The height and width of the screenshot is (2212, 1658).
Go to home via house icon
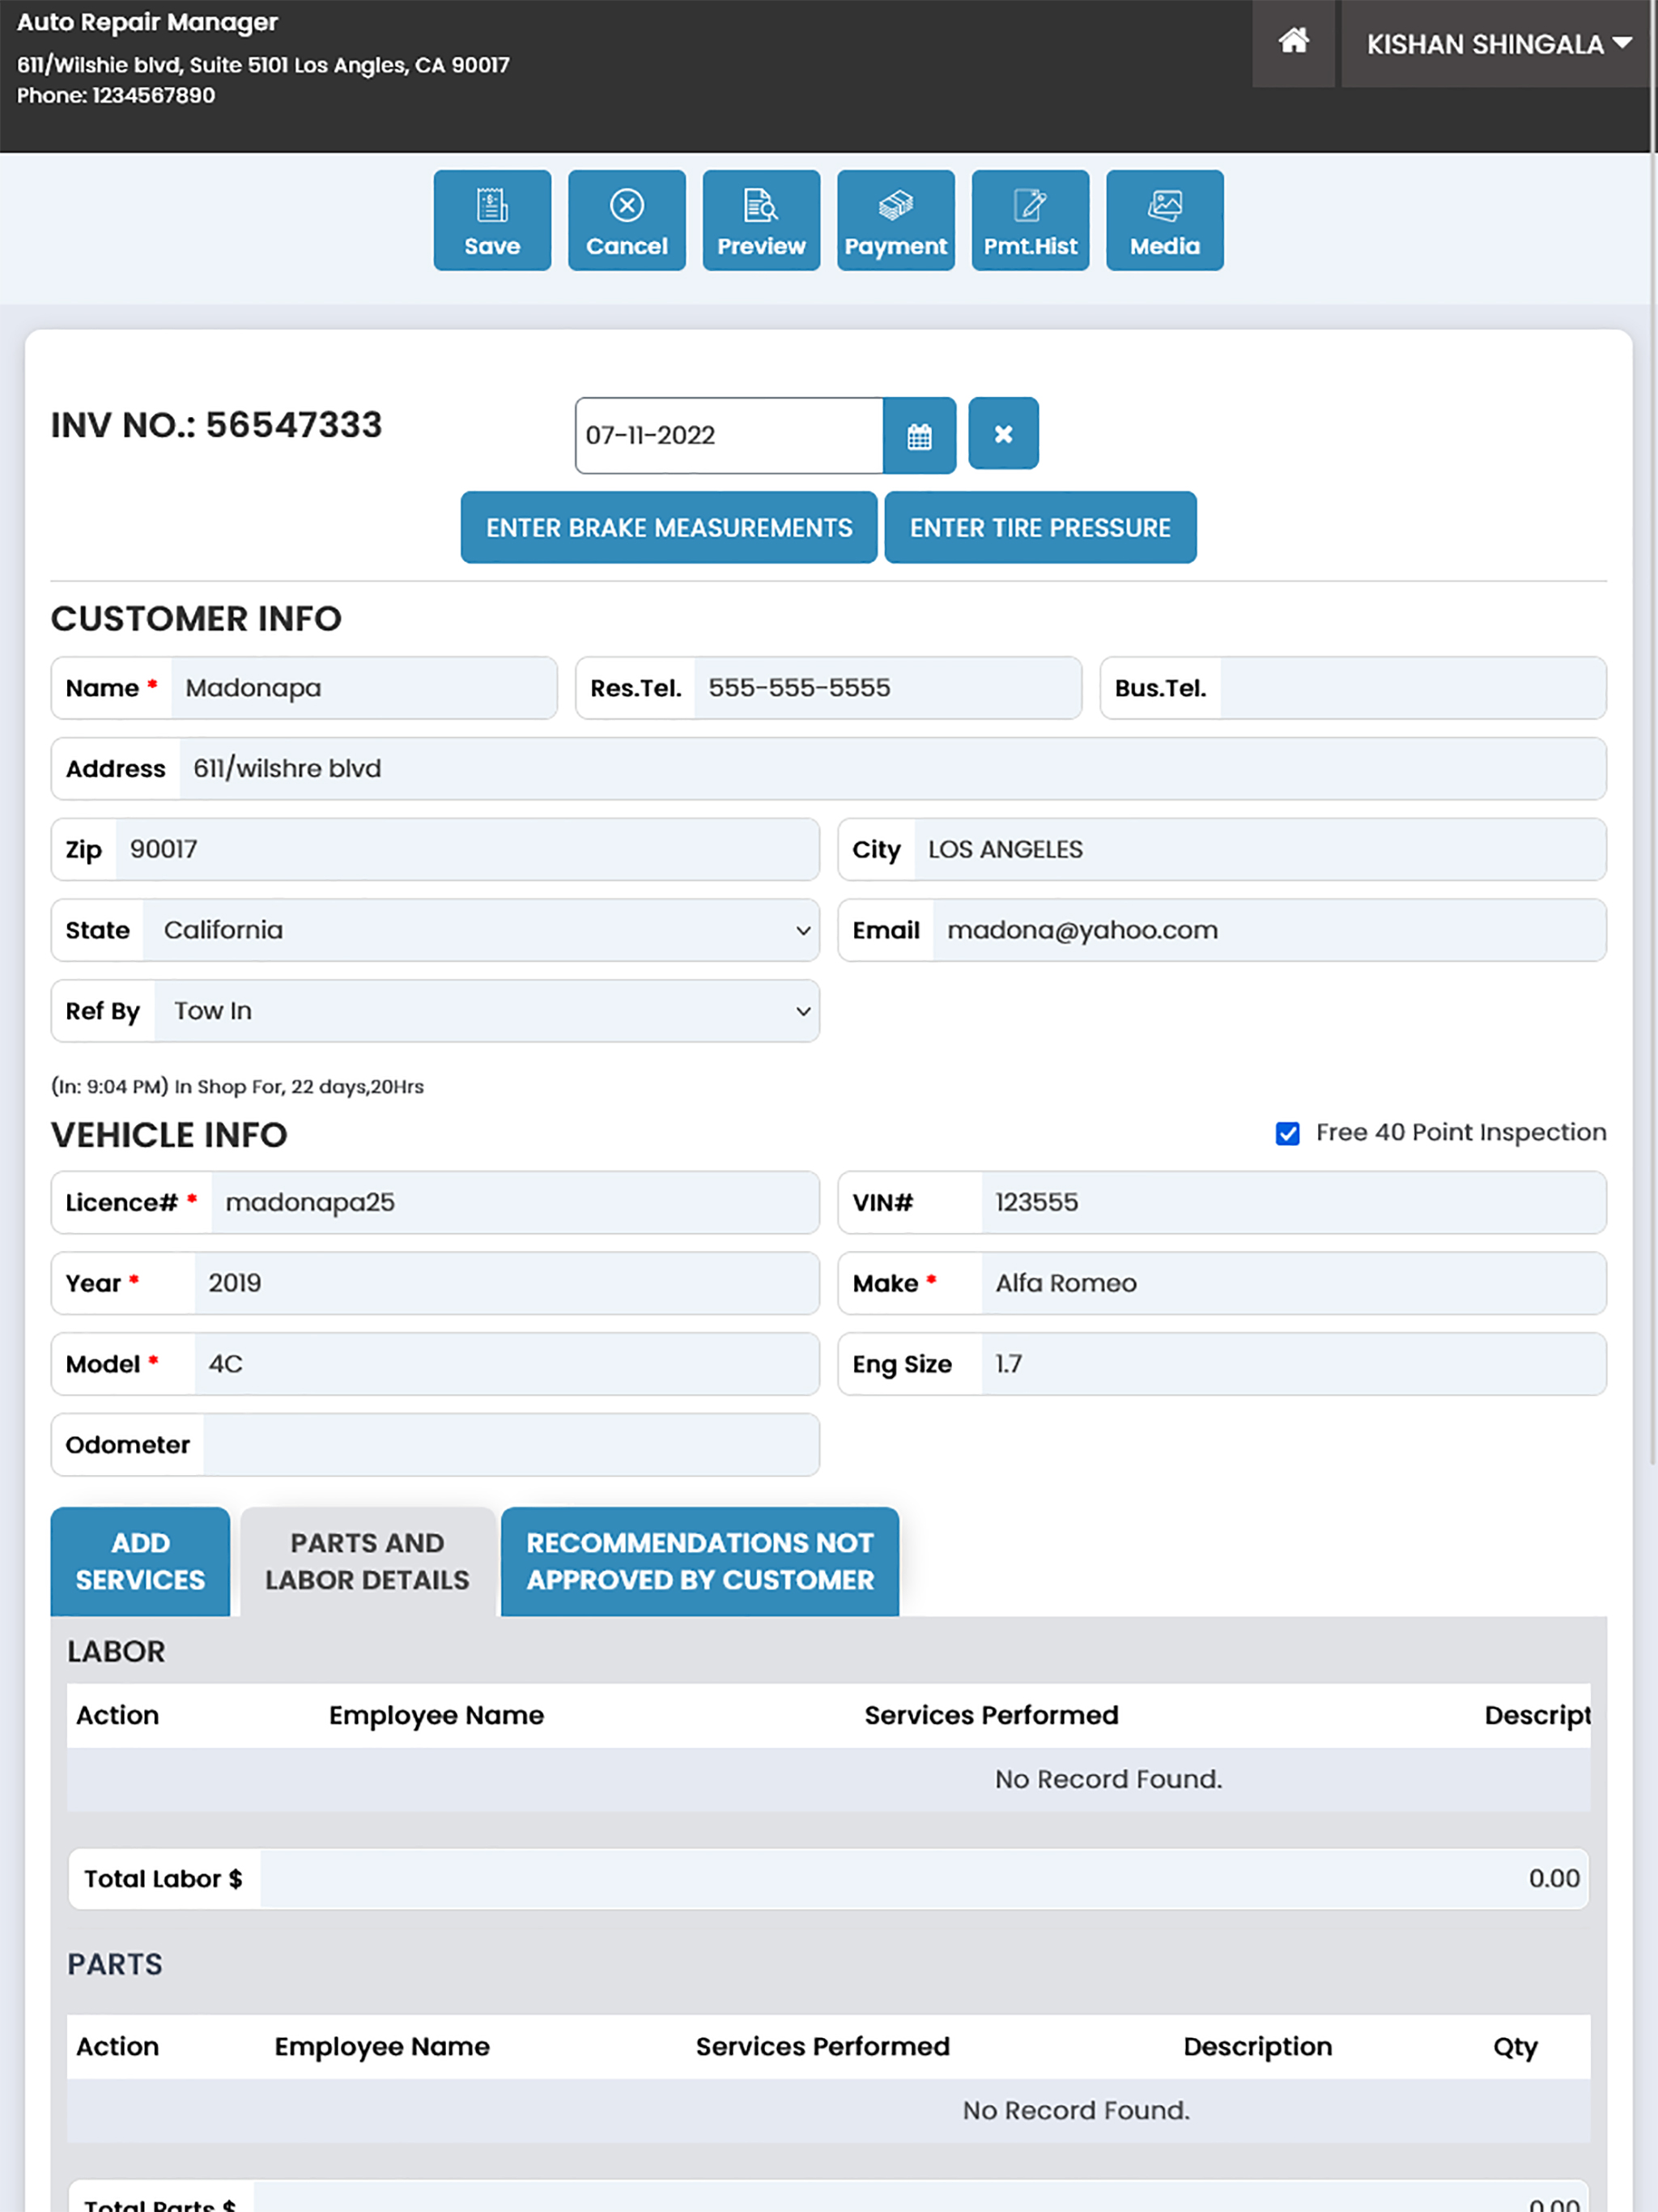[1293, 43]
